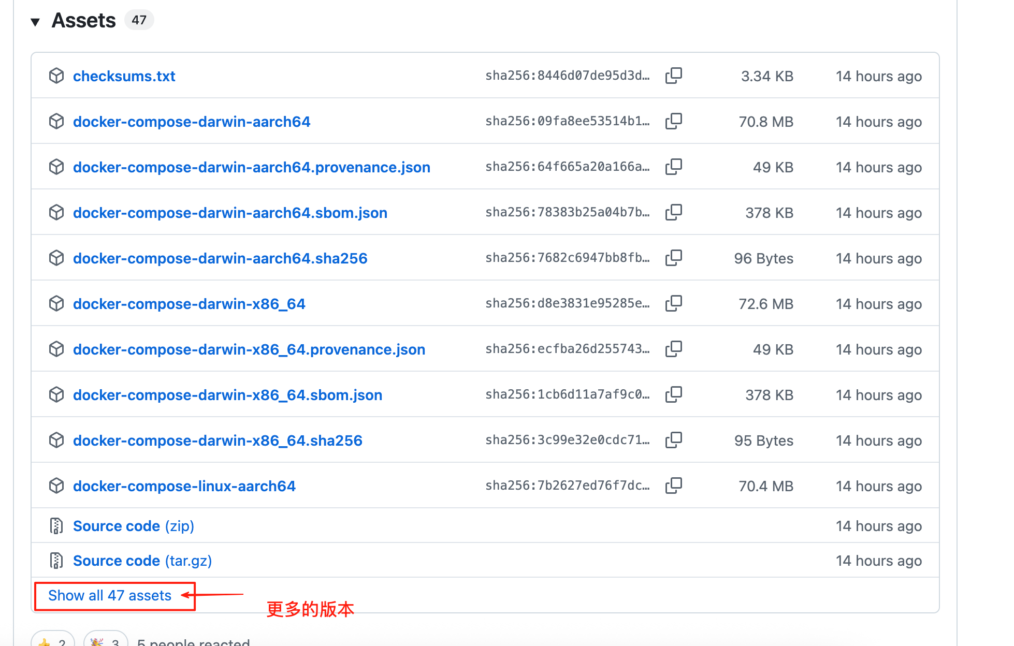Copy sha256 of darwin-aarch64.sha256 file

tap(674, 258)
